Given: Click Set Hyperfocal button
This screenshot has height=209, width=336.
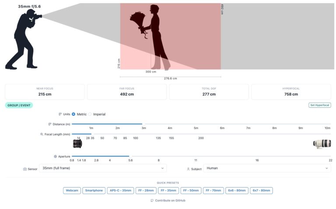Looking at the screenshot, I should [319, 105].
